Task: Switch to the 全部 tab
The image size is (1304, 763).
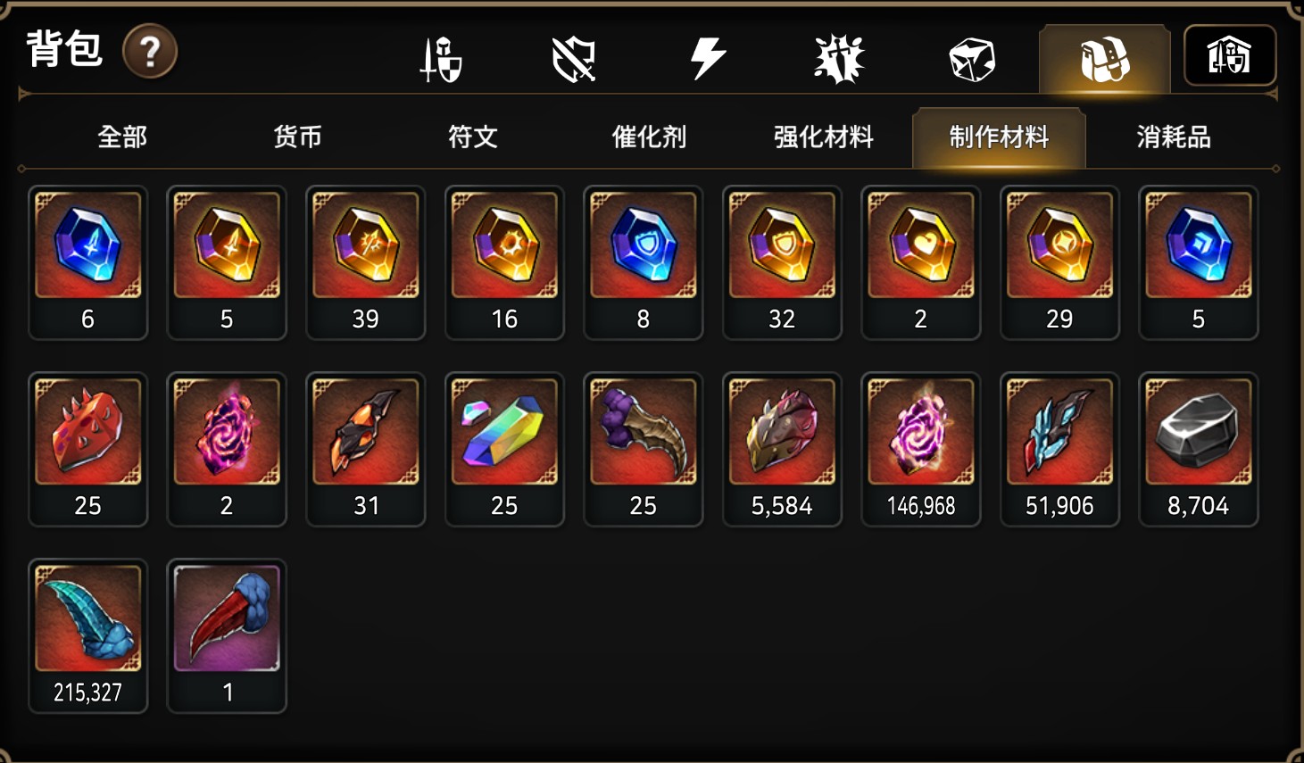Action: pos(122,137)
